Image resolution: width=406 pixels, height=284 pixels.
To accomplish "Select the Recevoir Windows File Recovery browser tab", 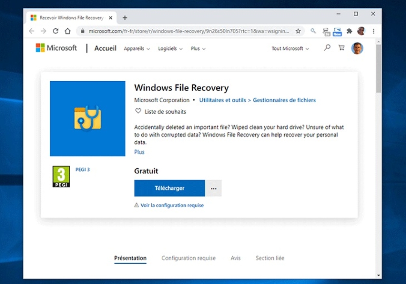I will pos(72,18).
